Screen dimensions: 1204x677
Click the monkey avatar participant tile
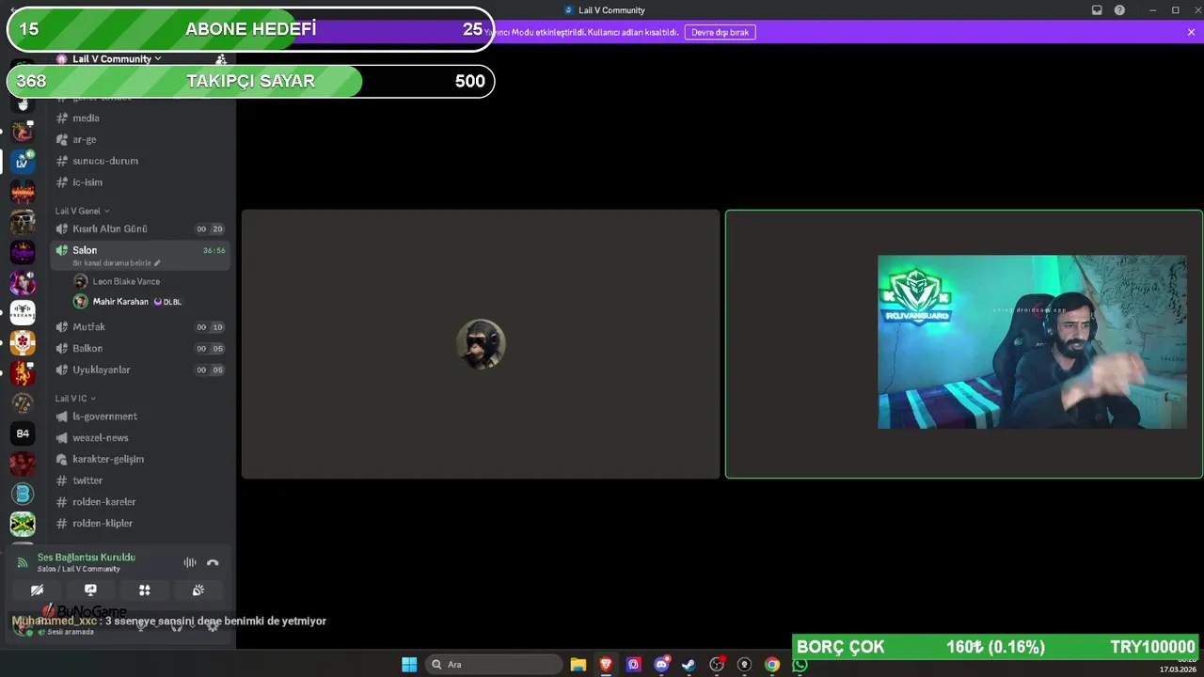click(481, 344)
